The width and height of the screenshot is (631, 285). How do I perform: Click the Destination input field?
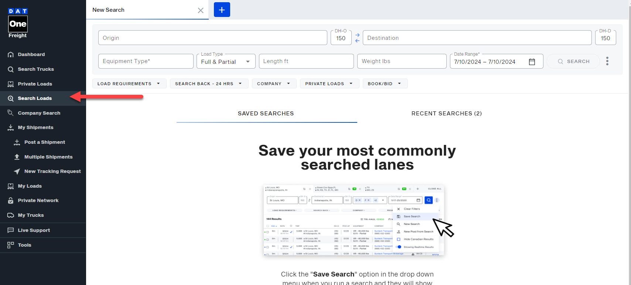(x=477, y=38)
